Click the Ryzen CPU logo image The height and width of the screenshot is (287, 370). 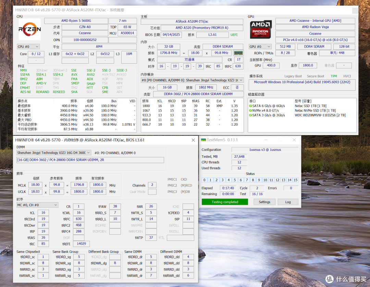30,29
